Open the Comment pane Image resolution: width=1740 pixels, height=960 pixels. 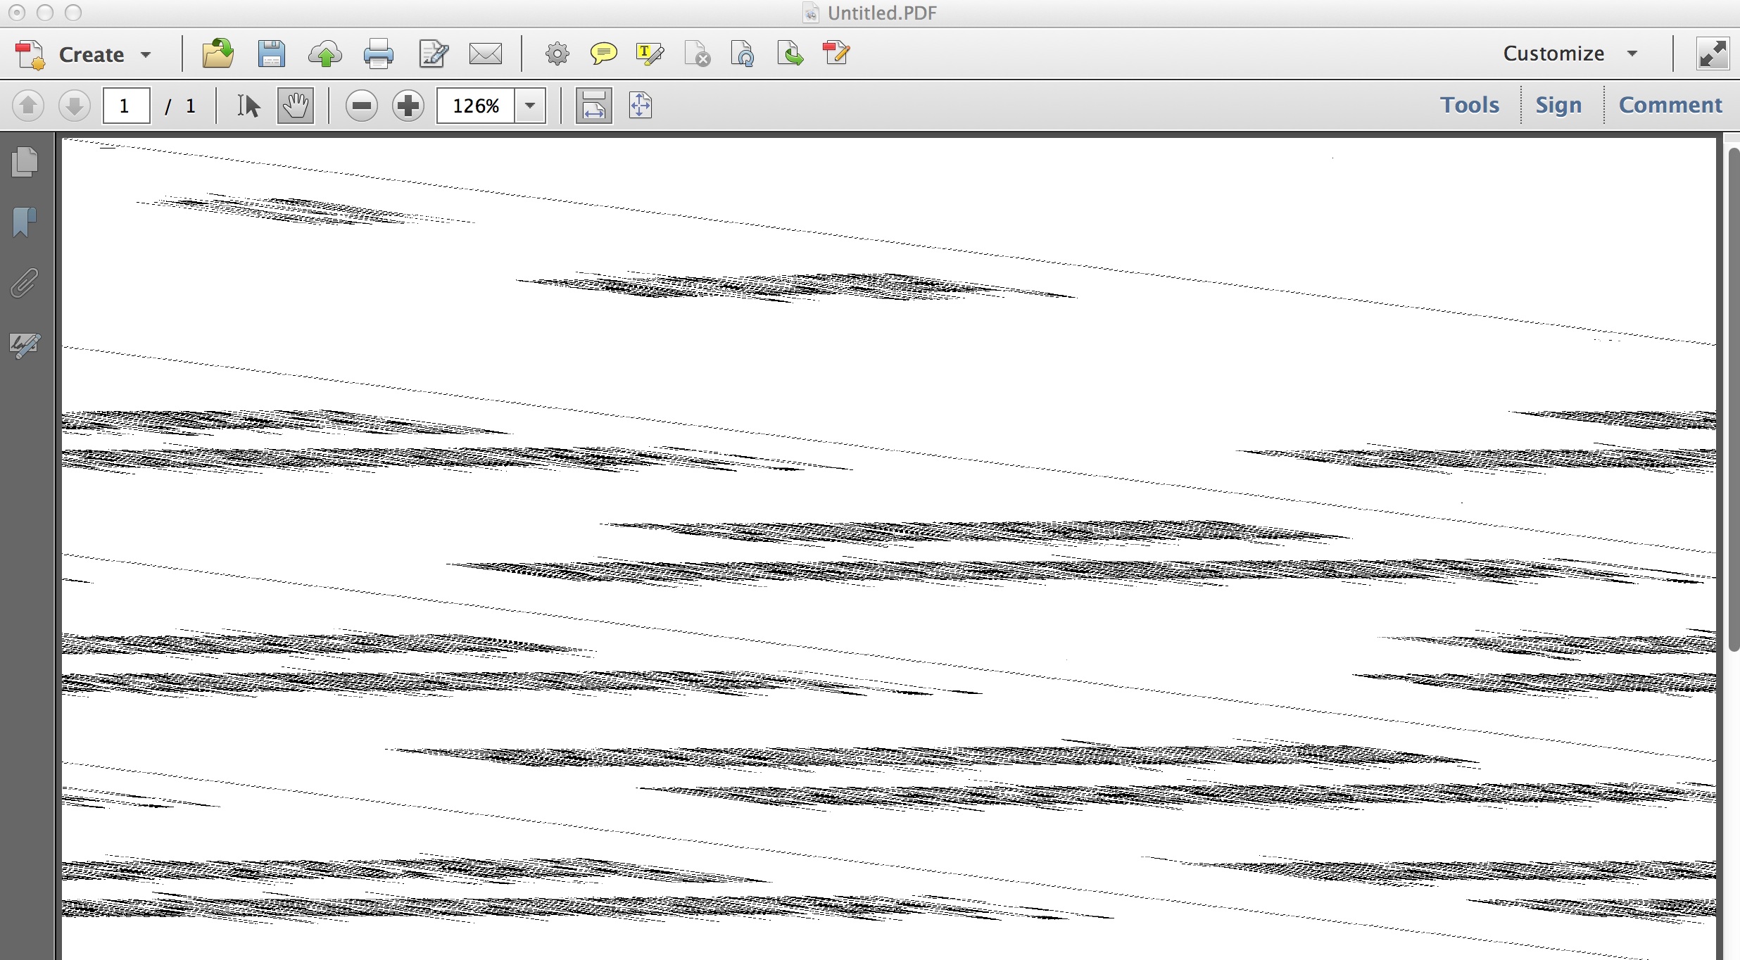pos(1670,105)
